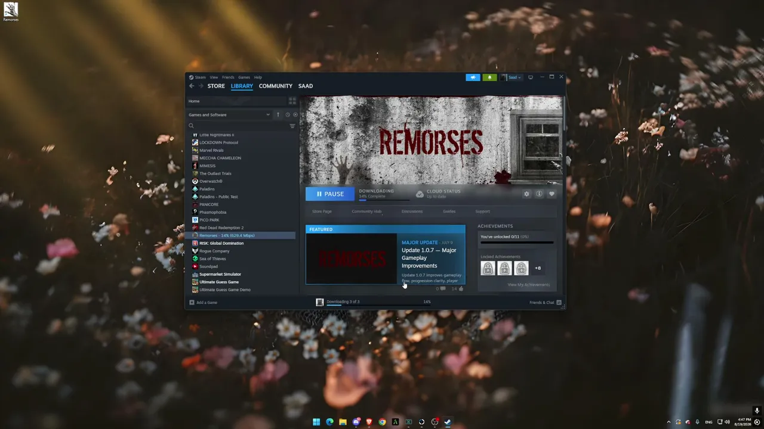Viewport: 764px width, 429px height.
Task: Toggle the ready-to-play filter icon
Action: (x=294, y=114)
